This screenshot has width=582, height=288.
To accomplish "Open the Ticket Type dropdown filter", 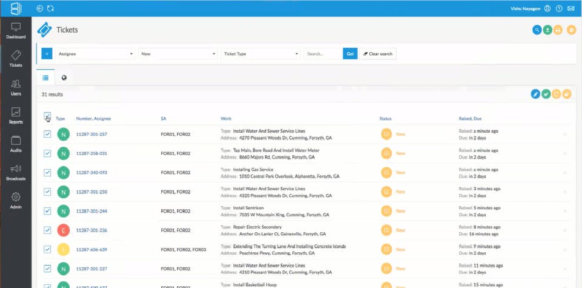I will pyautogui.click(x=261, y=54).
